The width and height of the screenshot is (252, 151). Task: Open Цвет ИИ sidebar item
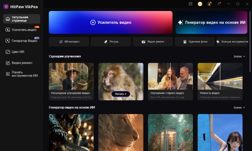(21, 52)
